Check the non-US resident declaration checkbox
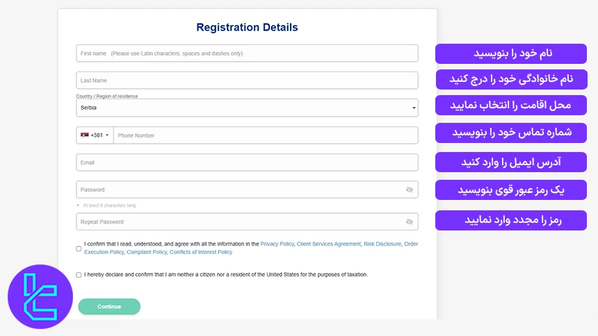Screen dimensions: 598x336 79,275
